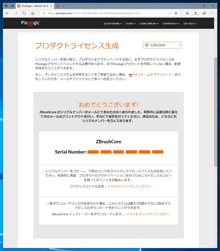Image resolution: width=220 pixels, height=251 pixels.
Task: Open a new tab with plus
Action: point(58,6)
